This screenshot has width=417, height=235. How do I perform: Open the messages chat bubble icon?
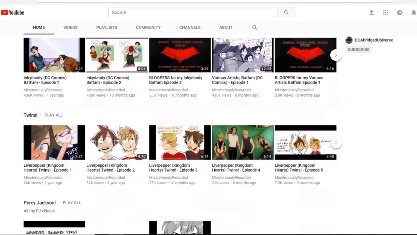click(x=400, y=12)
